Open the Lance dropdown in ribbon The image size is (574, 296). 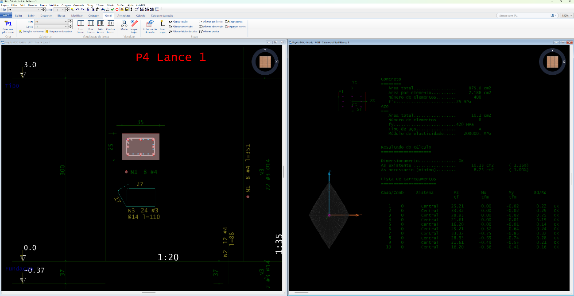pyautogui.click(x=50, y=27)
